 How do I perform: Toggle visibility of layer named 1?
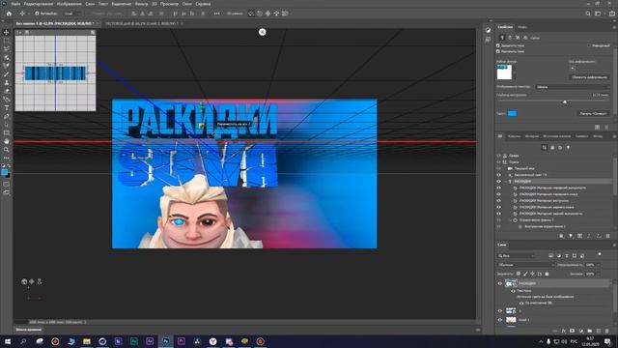tap(500, 311)
